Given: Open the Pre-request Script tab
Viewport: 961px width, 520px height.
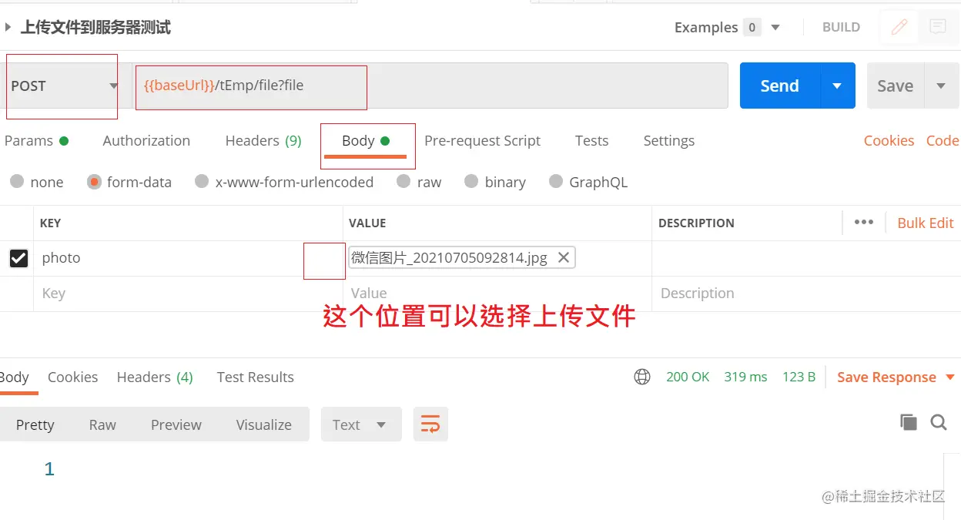Looking at the screenshot, I should pos(483,140).
